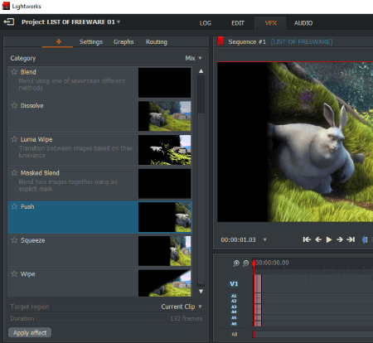Click the Lightworks app icon in title bar

click(x=6, y=6)
